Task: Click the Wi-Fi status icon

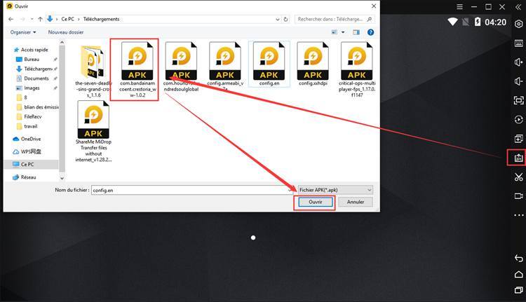Action: 452,22
